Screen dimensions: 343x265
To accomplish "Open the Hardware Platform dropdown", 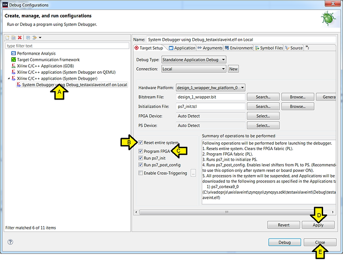I will click(x=210, y=88).
